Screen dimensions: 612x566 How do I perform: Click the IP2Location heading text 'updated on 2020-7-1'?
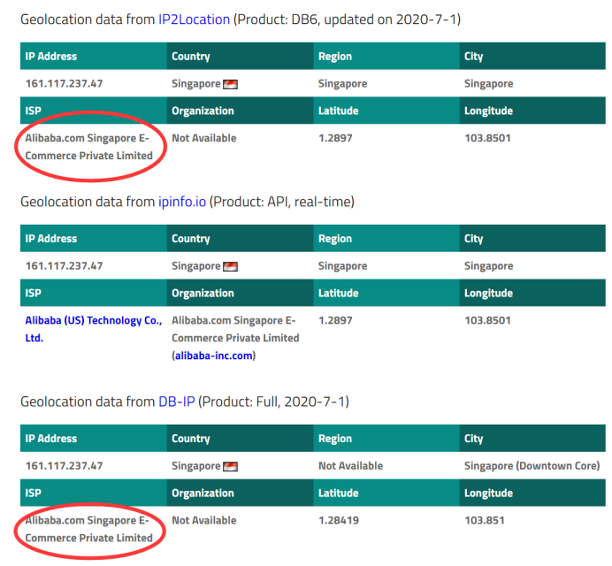[x=390, y=19]
